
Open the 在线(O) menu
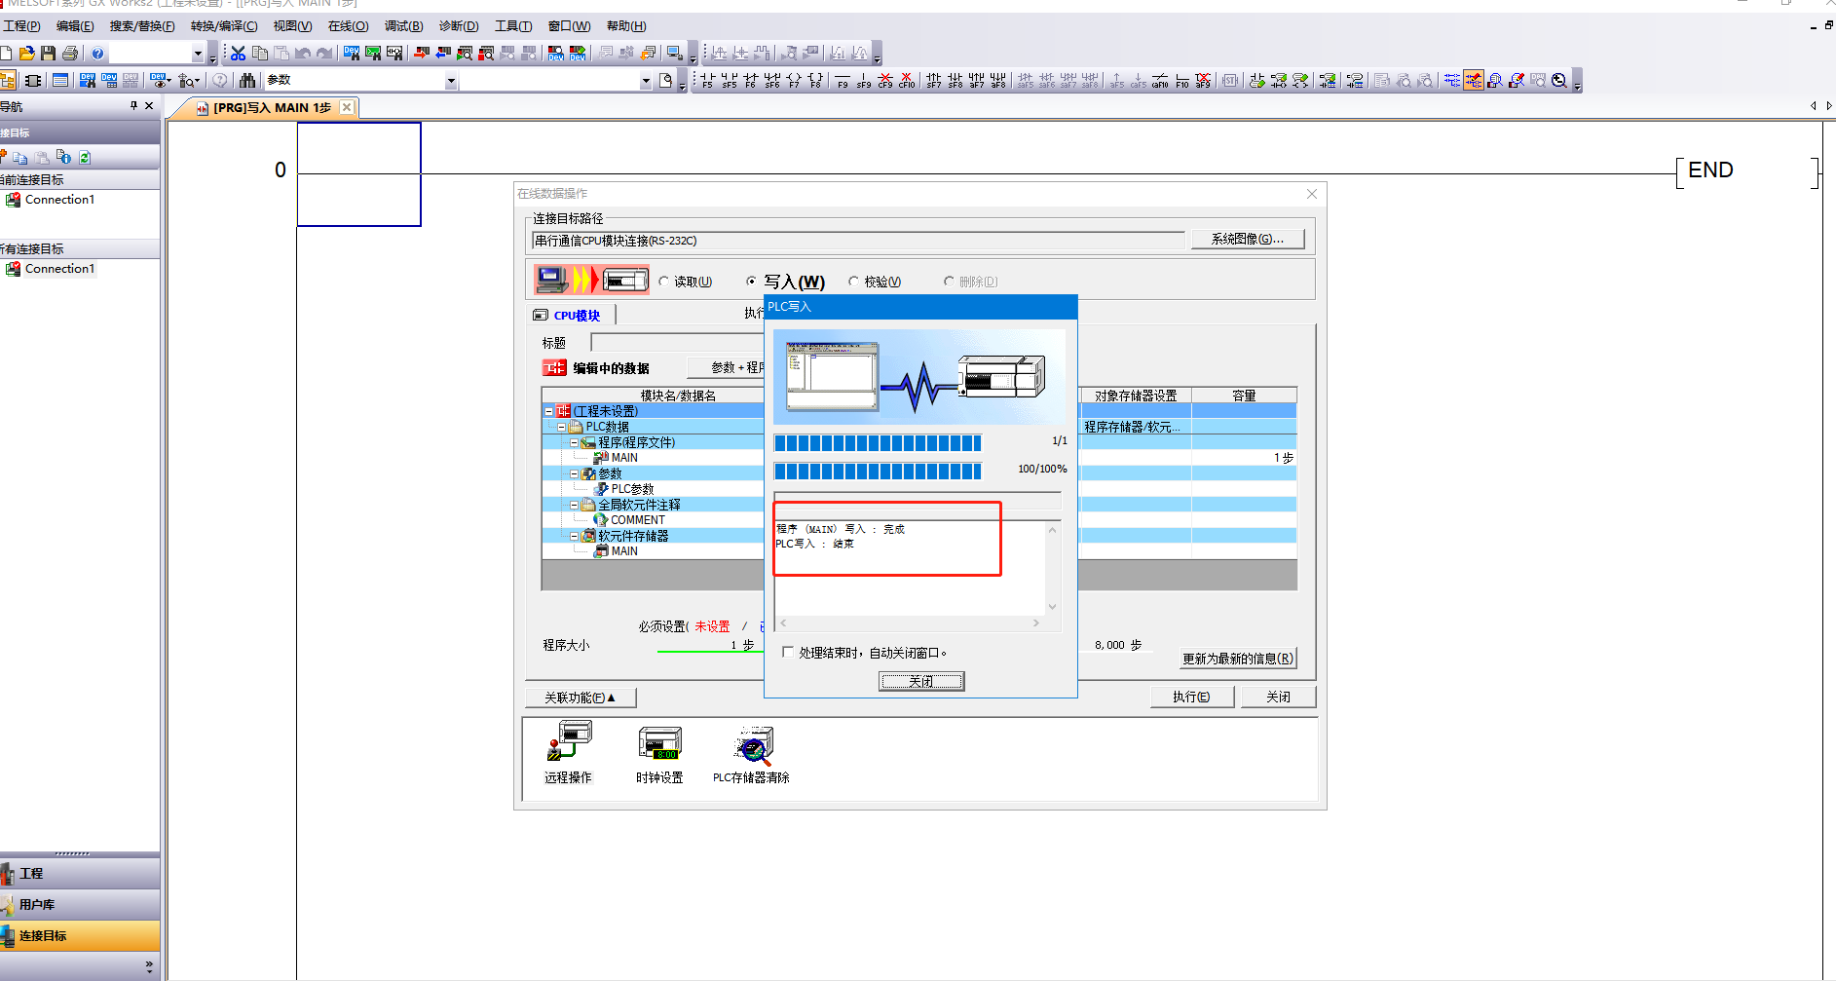pos(348,26)
